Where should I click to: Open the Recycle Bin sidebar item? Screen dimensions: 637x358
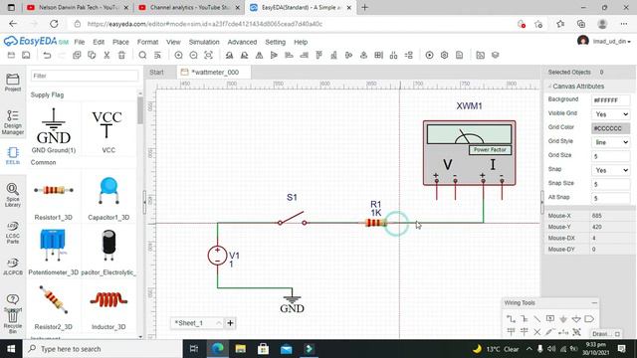13,320
